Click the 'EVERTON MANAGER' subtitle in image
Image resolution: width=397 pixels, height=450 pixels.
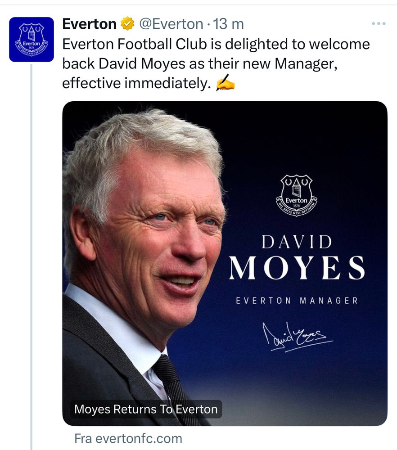click(297, 301)
